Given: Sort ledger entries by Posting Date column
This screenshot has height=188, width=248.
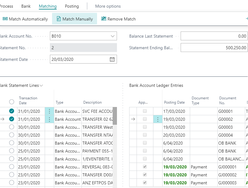Looking at the screenshot, I should tap(174, 102).
